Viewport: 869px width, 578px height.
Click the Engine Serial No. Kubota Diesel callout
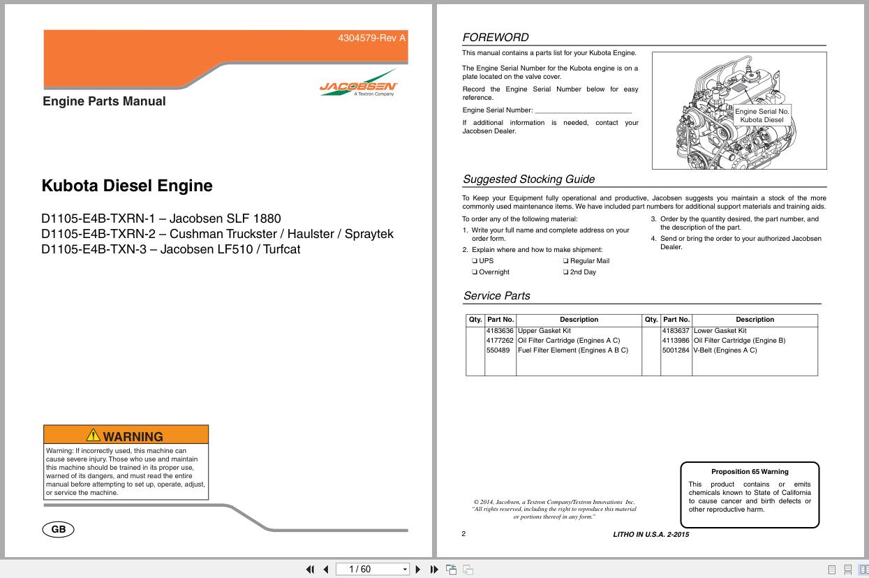click(762, 115)
